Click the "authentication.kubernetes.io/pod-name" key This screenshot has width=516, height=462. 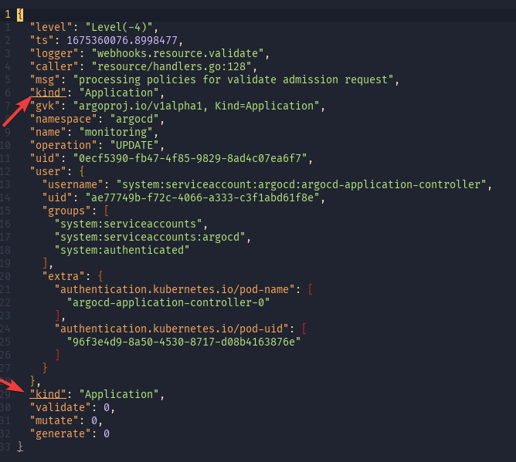[x=175, y=289]
